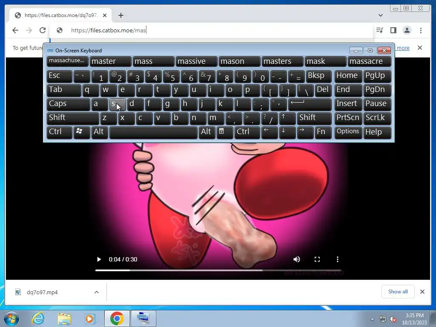436x327 pixels.
Task: Open the dq7o97.mp4 download item
Action: (x=42, y=292)
